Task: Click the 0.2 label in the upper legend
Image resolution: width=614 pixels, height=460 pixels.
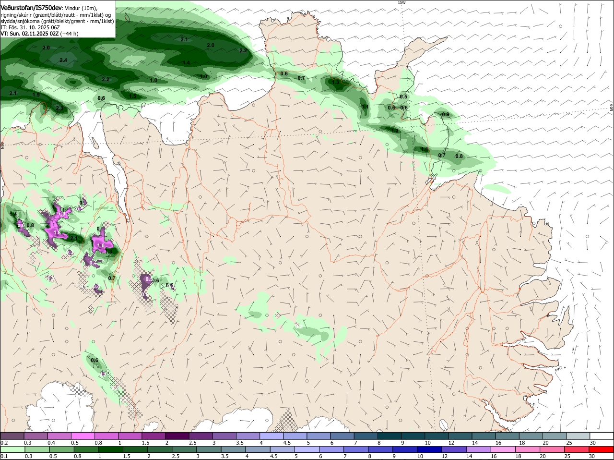Action: pos(4,443)
